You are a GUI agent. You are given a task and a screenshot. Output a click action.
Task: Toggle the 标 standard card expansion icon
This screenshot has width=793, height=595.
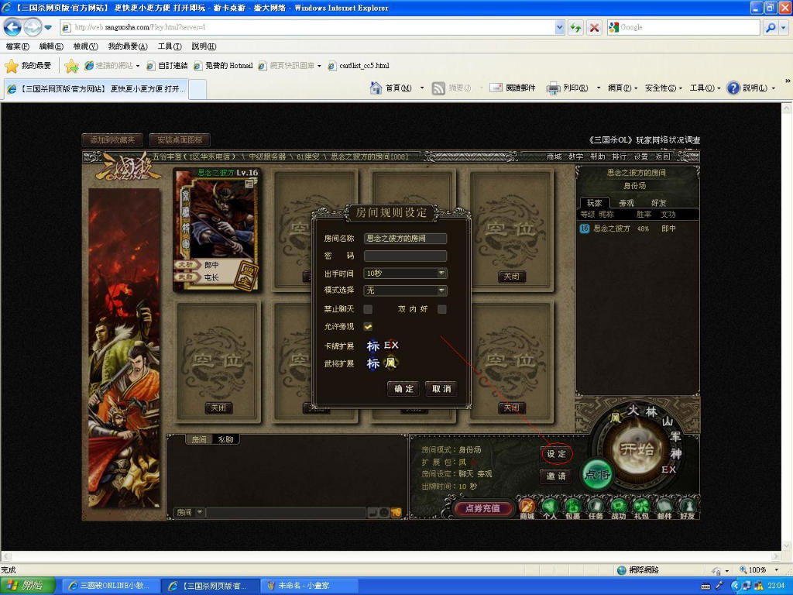[373, 346]
